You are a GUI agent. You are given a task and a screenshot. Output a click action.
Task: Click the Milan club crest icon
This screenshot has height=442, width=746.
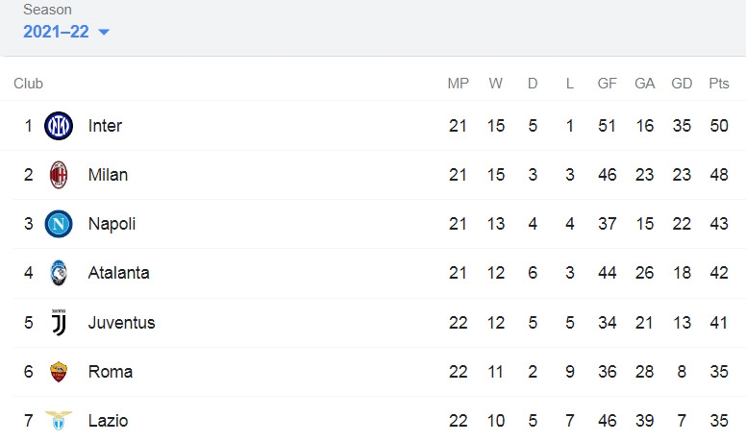click(59, 175)
